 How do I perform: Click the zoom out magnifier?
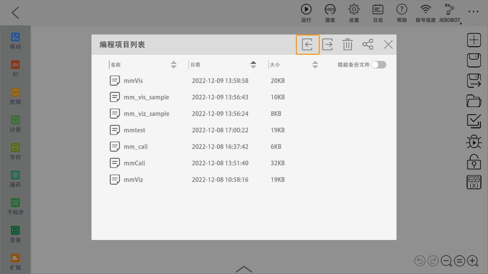446,261
